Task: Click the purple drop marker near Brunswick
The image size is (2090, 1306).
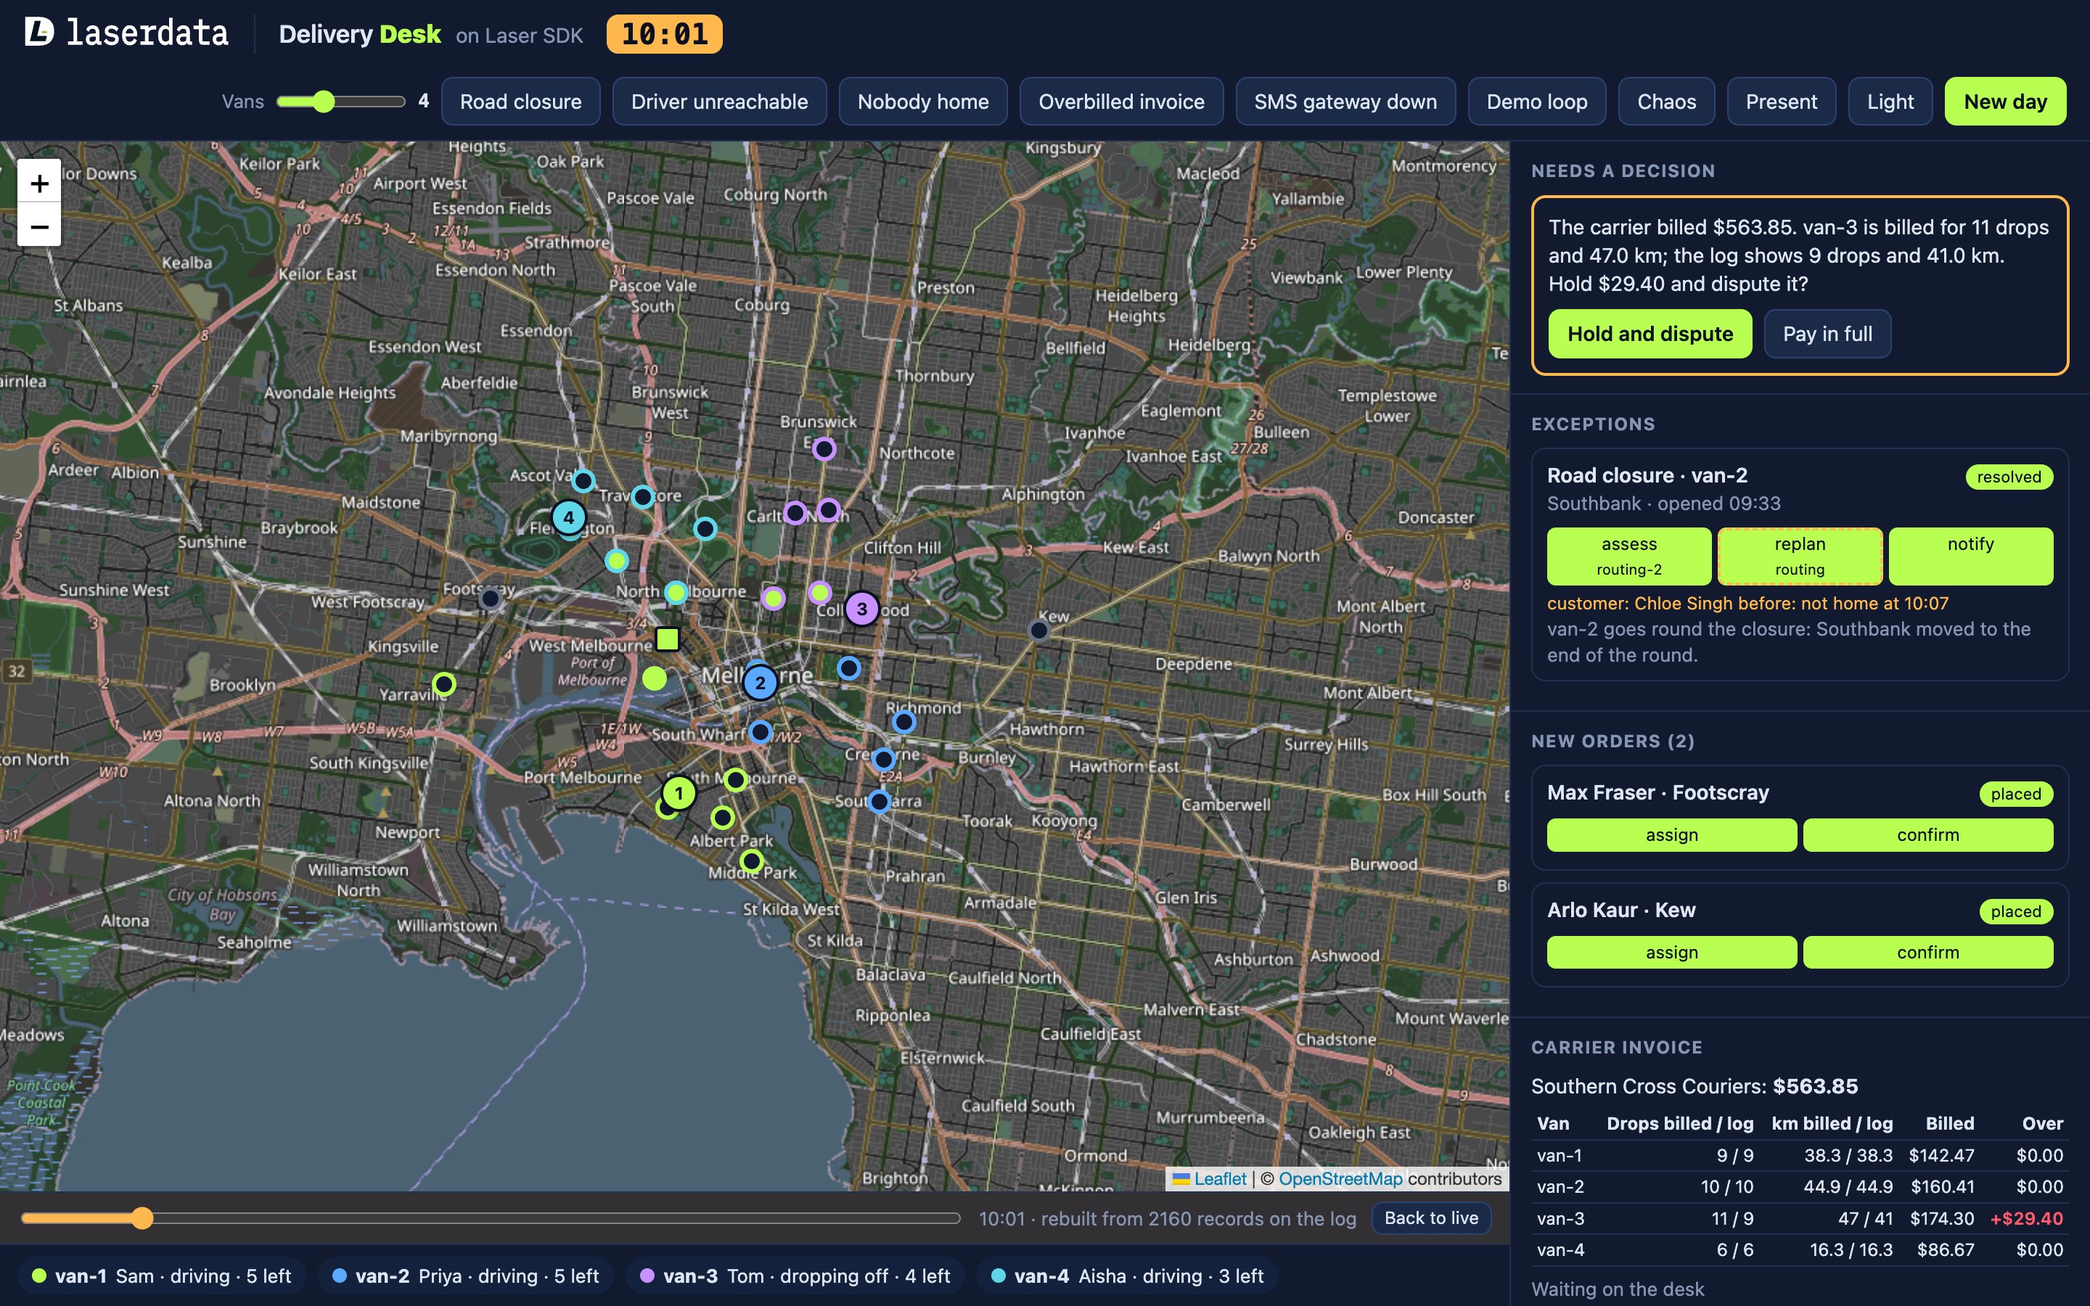Action: pos(824,449)
